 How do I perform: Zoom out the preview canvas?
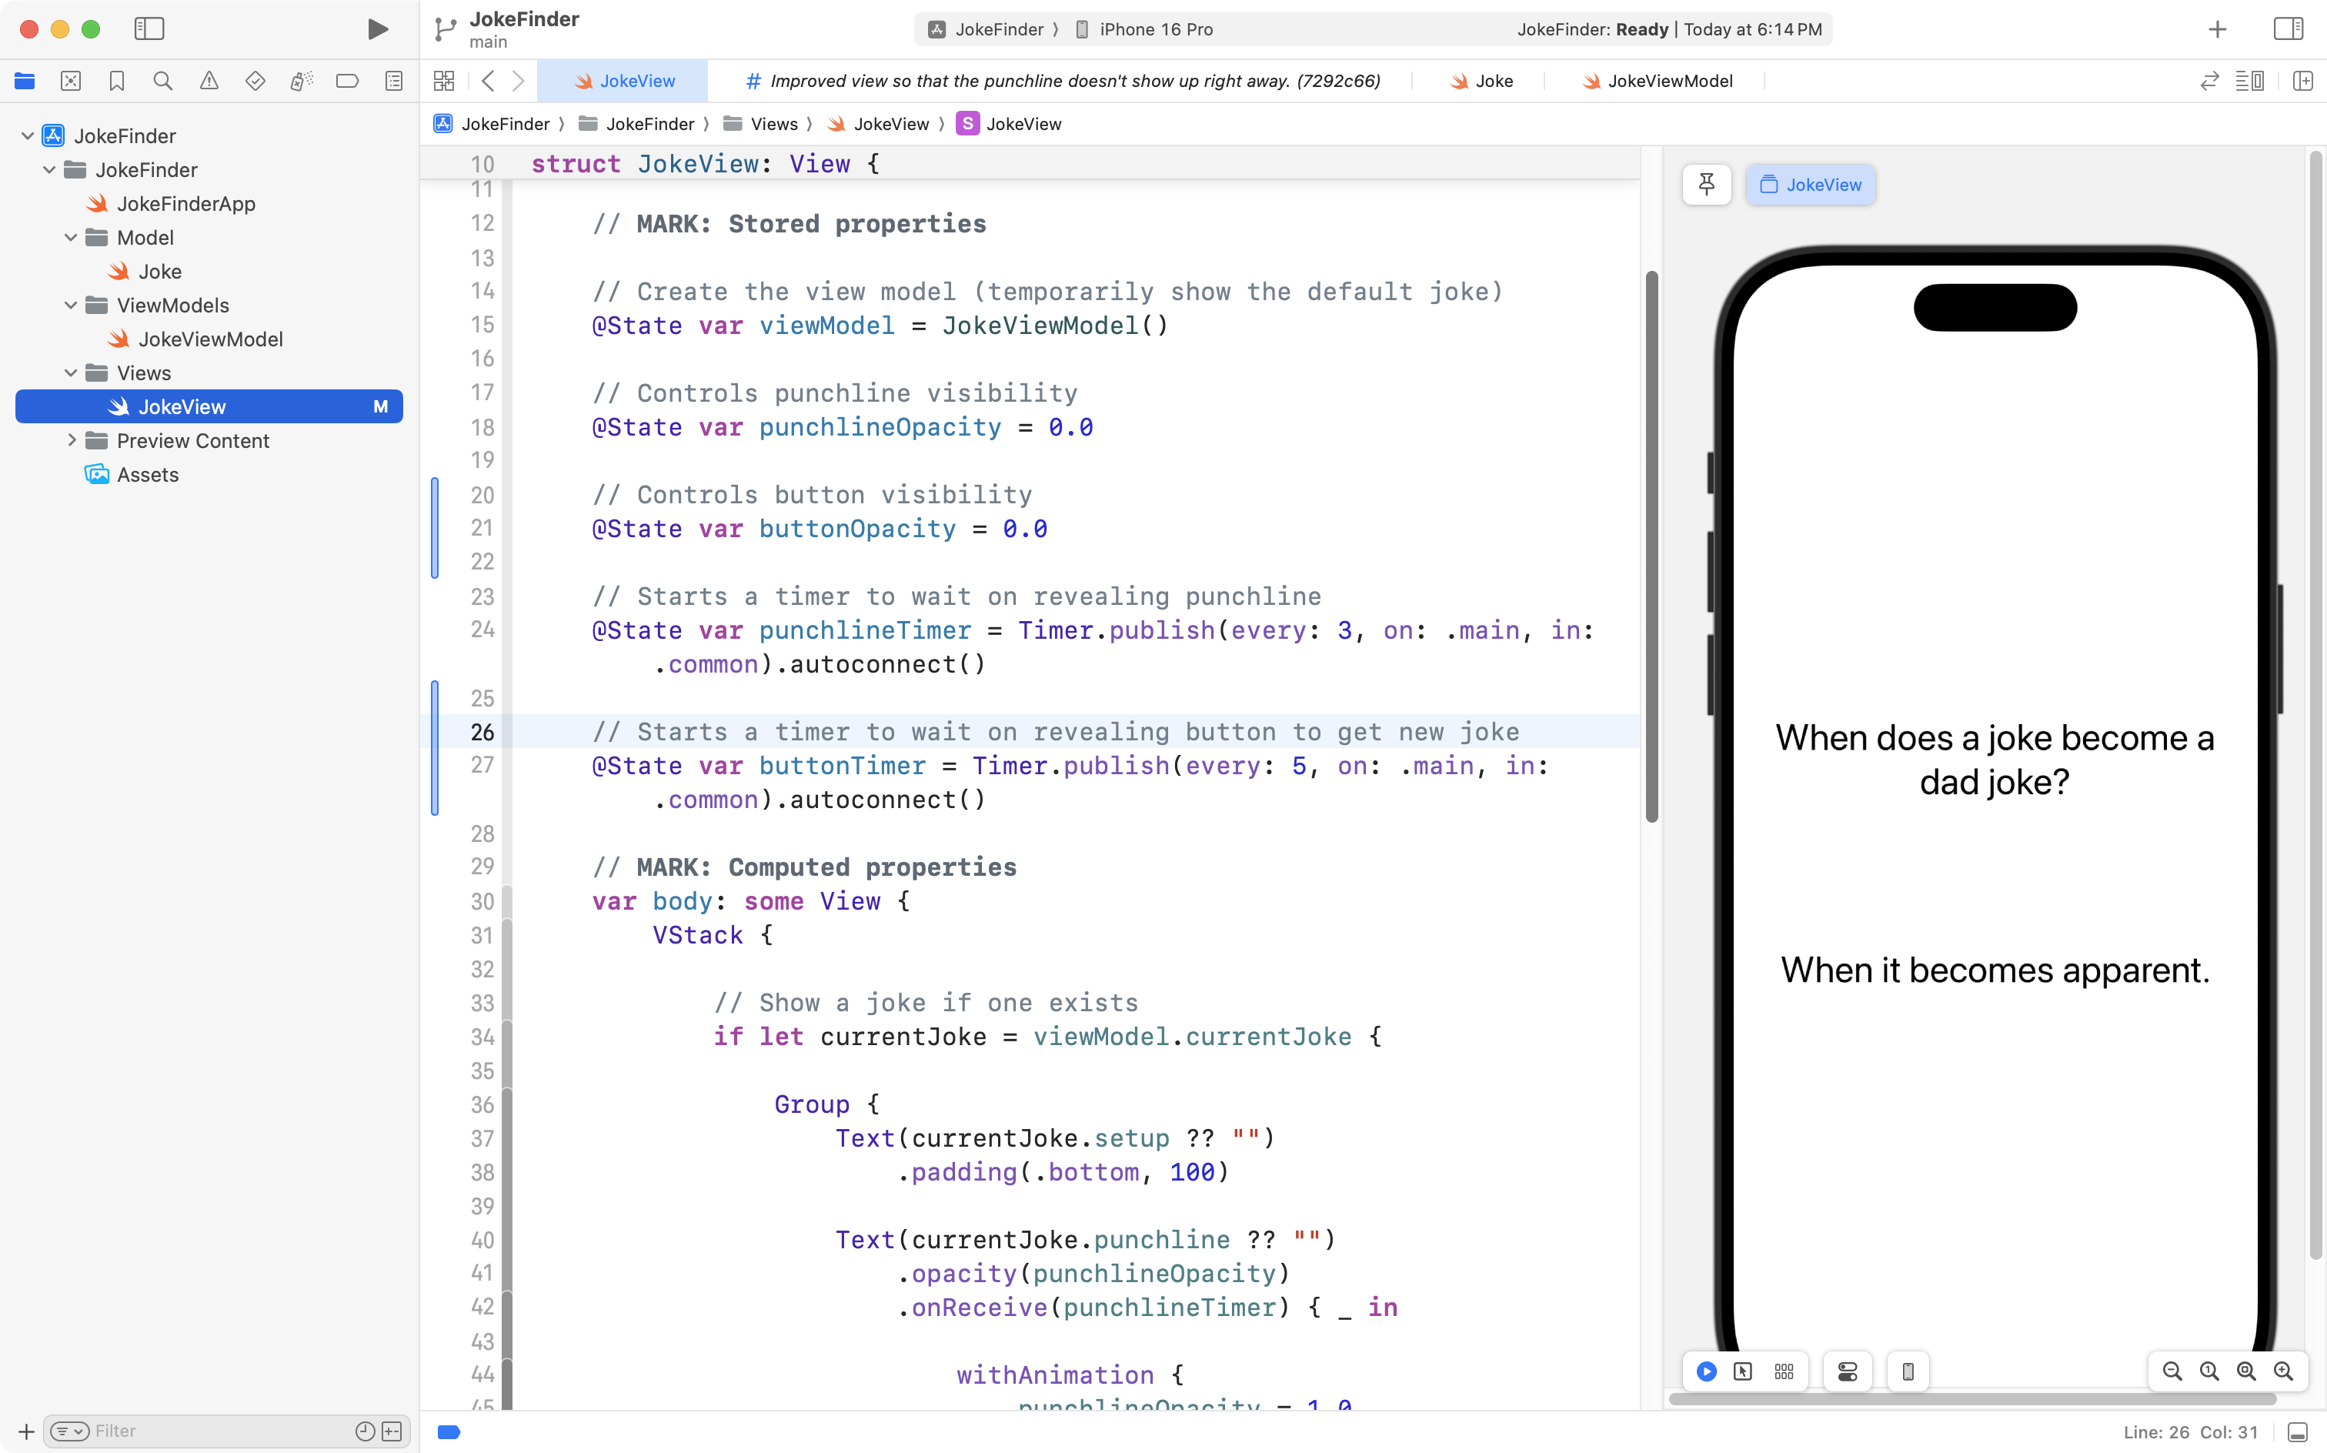coord(2172,1371)
